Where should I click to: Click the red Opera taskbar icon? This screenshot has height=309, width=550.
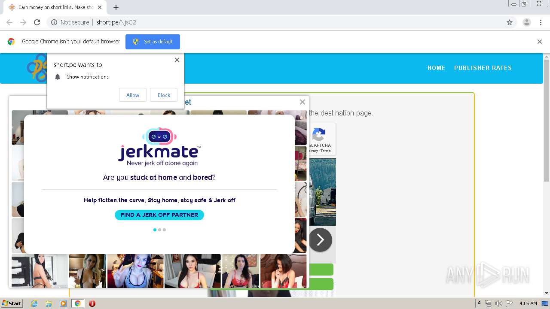click(92, 303)
